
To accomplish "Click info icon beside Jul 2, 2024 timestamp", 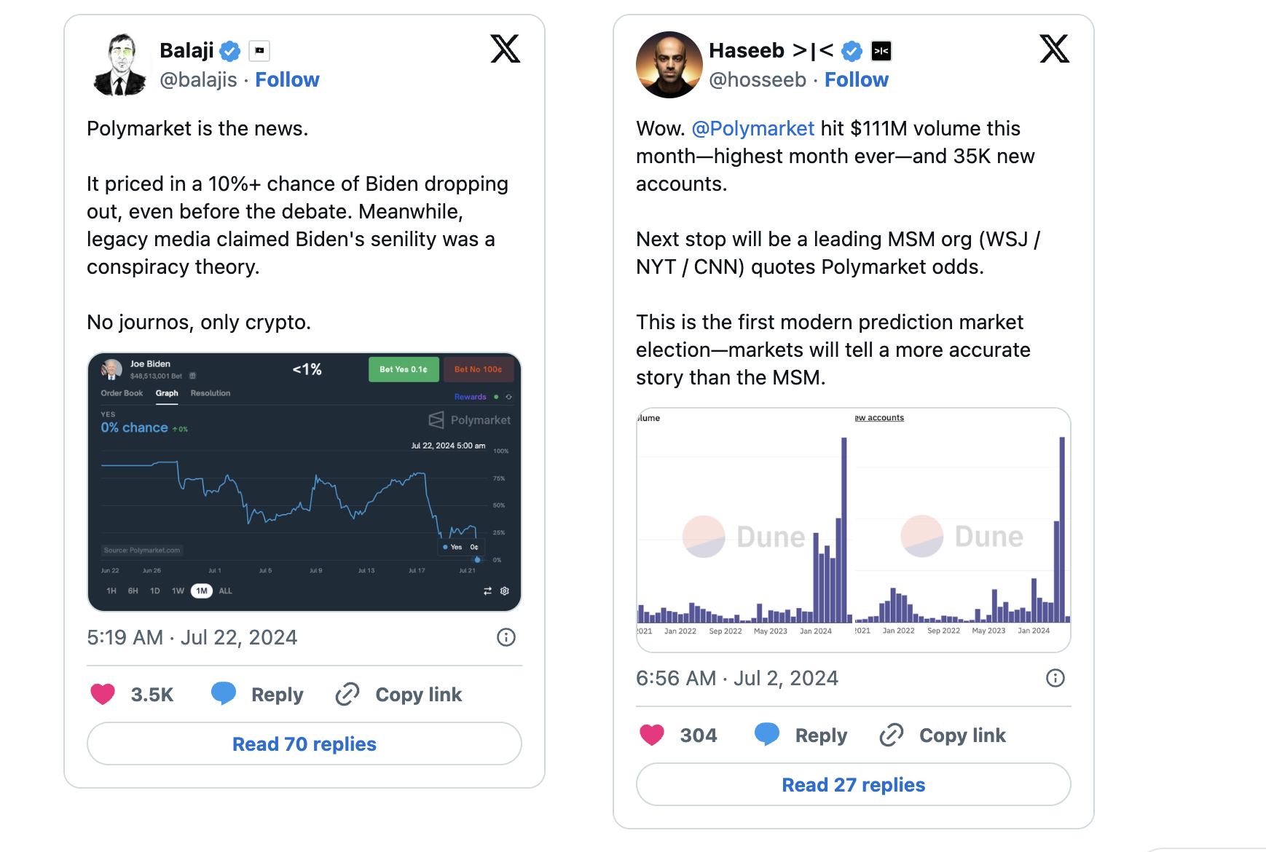I will [x=1055, y=679].
